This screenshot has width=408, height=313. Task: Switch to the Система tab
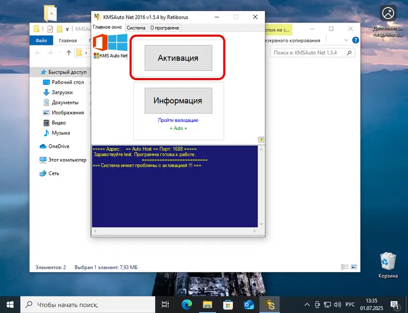[136, 28]
